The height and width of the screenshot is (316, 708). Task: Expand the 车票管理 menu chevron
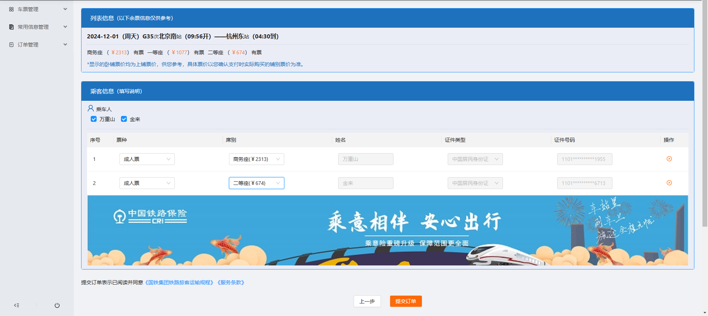(65, 9)
